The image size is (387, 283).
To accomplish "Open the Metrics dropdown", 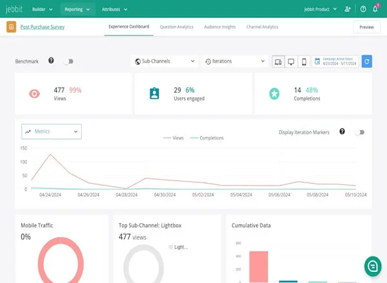I will tap(52, 132).
